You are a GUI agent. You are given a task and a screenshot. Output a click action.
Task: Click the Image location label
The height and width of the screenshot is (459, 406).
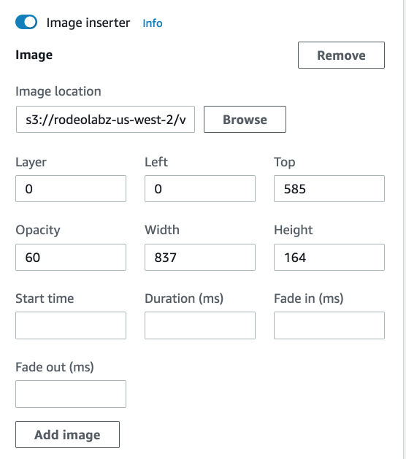pos(58,91)
